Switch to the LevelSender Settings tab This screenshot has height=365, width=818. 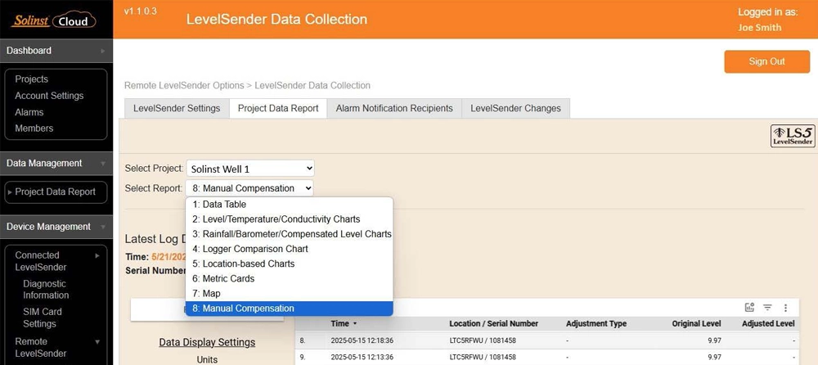pos(177,109)
